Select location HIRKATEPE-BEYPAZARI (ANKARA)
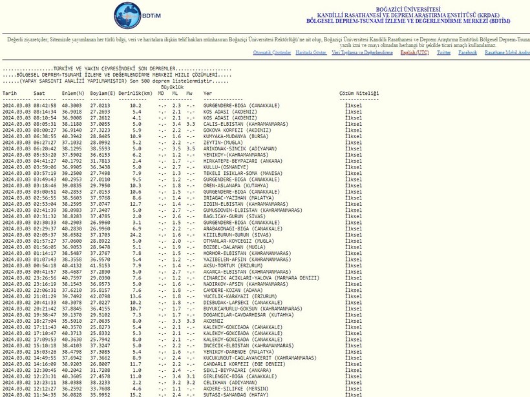Viewport: 530px width, 397px height. [243, 161]
